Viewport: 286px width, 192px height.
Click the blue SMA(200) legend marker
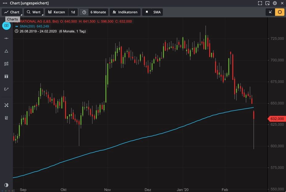tap(17, 27)
